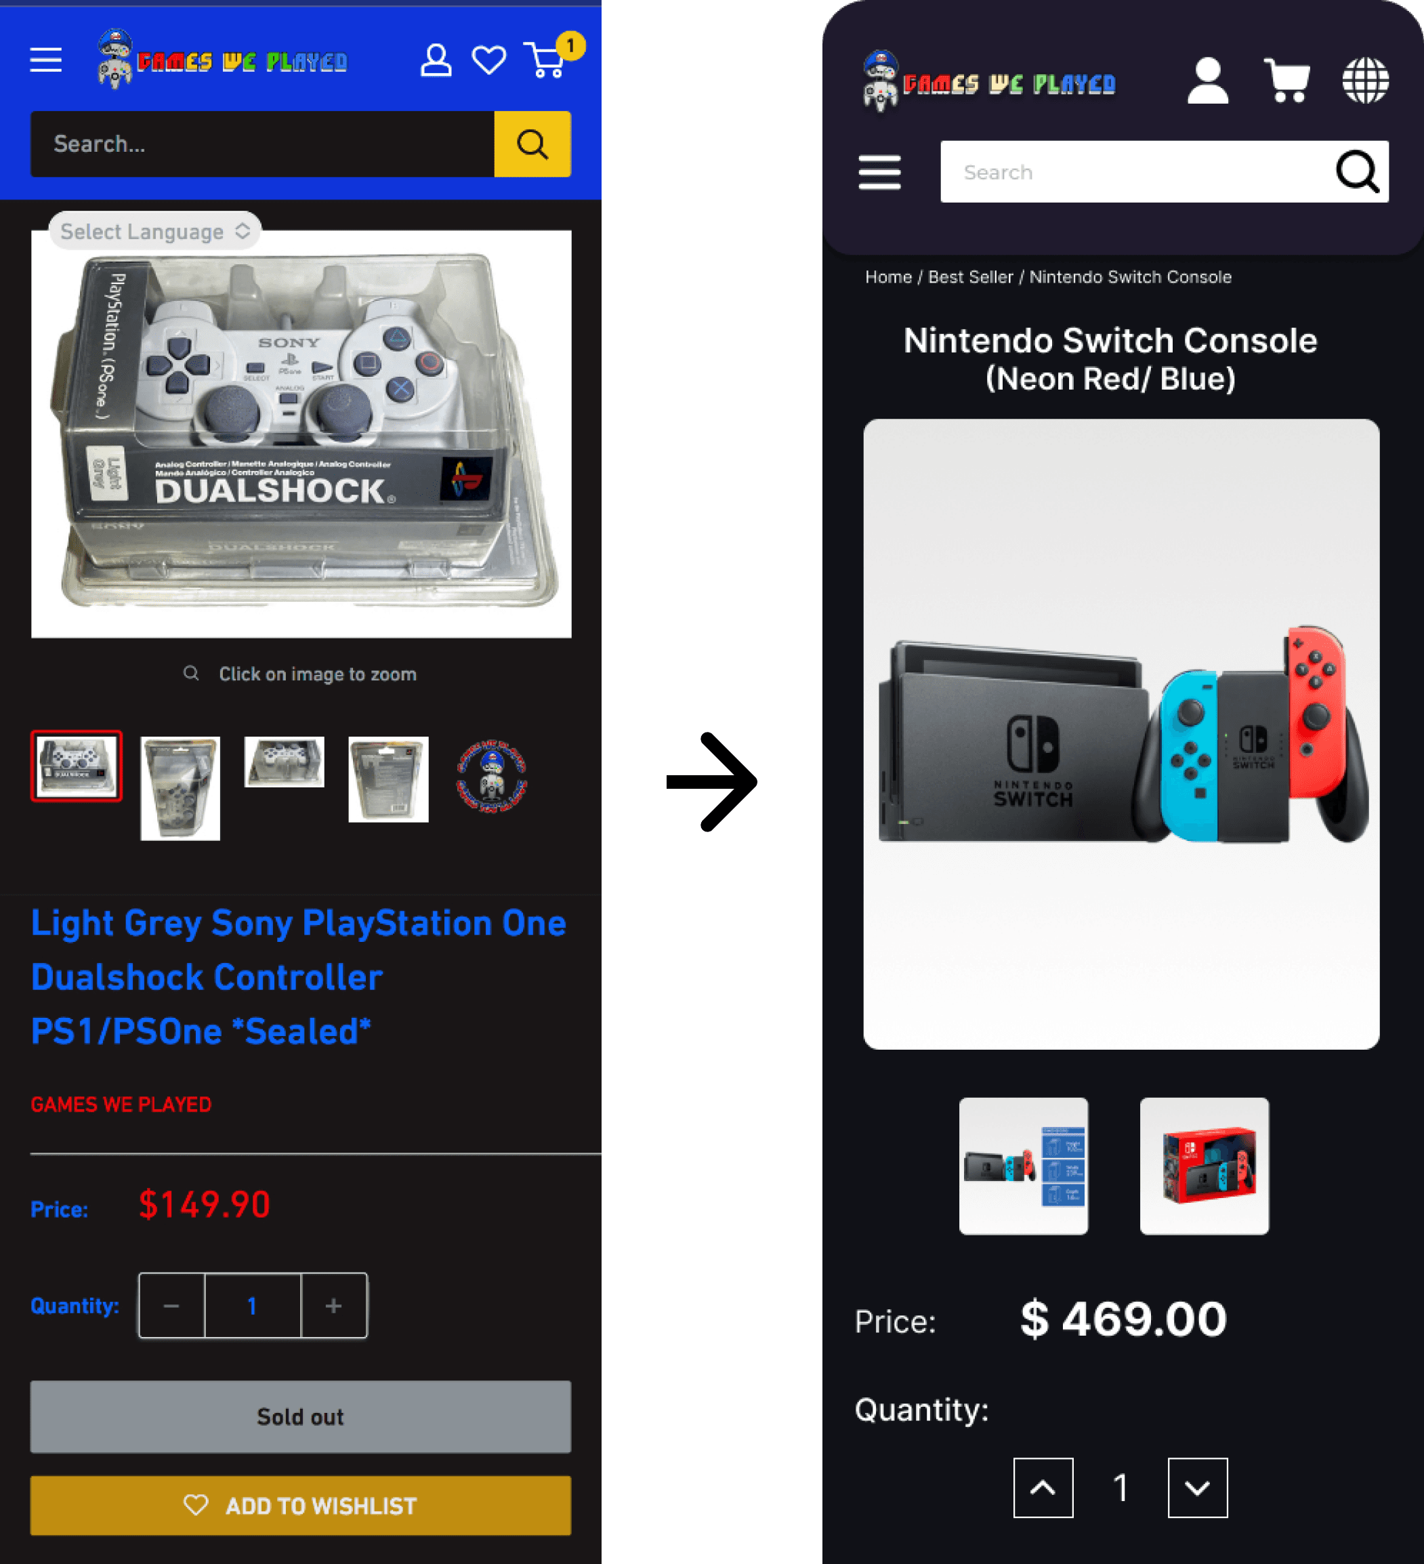Select red Switch box thumbnail

(1205, 1166)
